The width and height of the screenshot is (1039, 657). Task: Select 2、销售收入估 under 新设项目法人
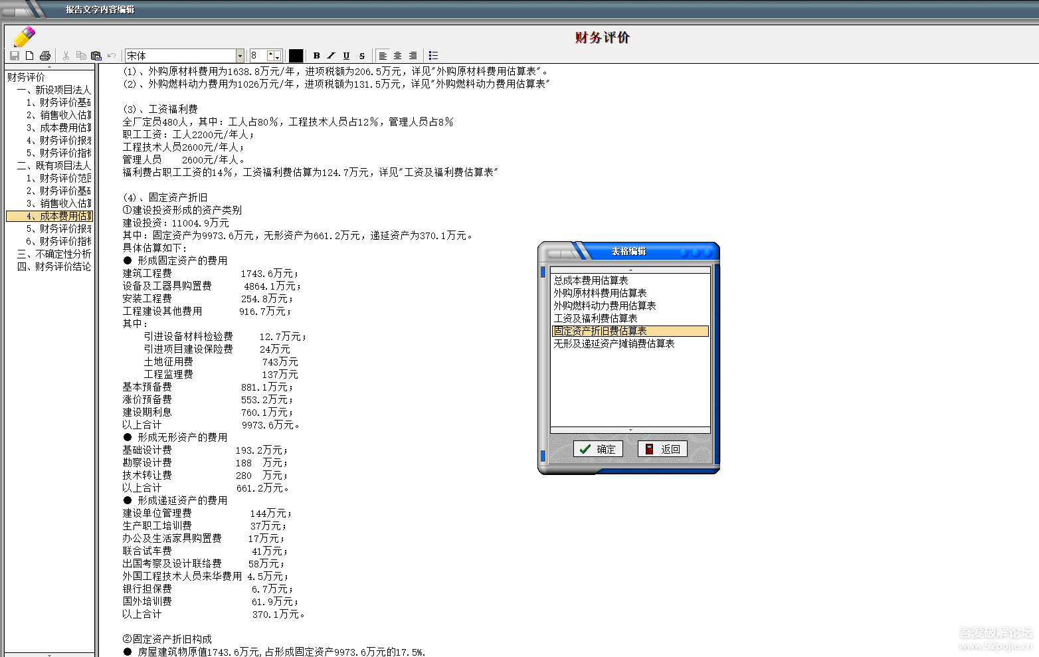click(x=58, y=115)
